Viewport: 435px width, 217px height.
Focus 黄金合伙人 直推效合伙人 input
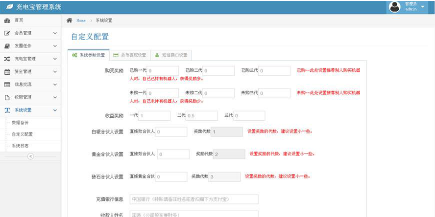pyautogui.click(x=173, y=154)
